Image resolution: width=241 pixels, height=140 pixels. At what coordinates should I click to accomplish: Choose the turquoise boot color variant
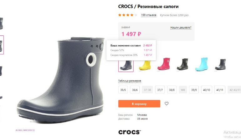[202, 64]
